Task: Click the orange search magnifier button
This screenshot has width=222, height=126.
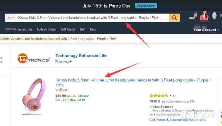Action: click(x=174, y=18)
